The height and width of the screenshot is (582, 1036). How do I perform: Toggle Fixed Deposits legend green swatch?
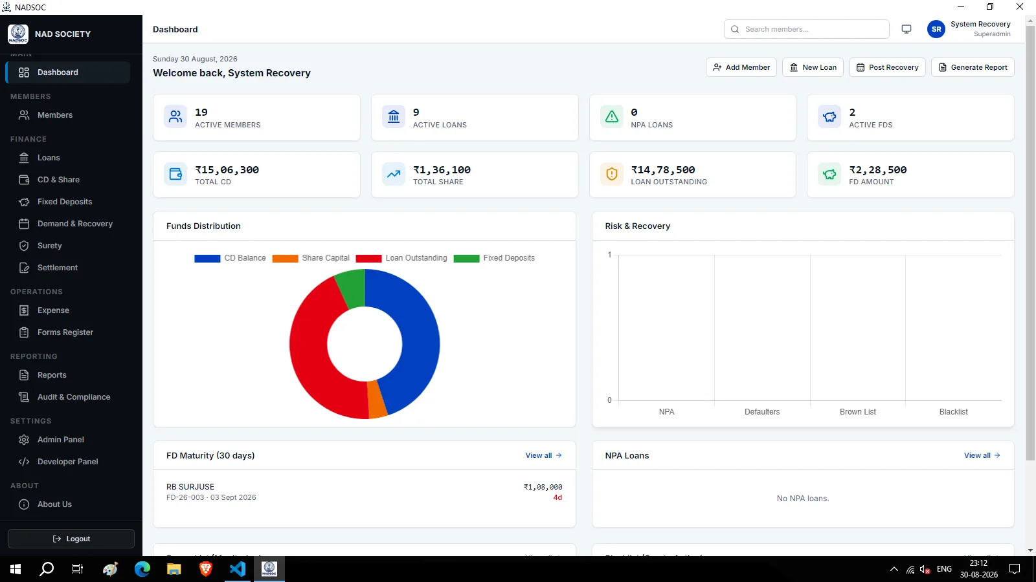(x=466, y=258)
